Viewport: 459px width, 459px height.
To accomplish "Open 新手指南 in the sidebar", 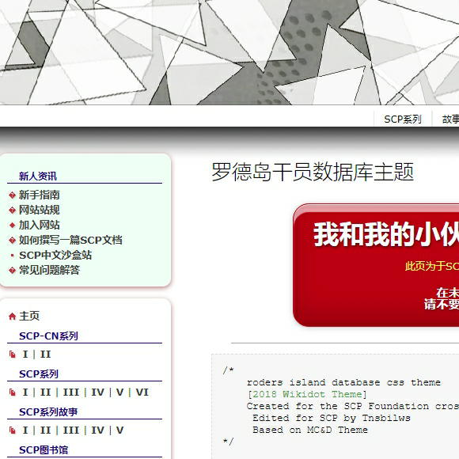I will pos(40,195).
